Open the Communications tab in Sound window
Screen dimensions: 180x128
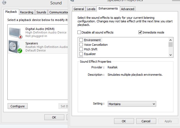point(58,12)
